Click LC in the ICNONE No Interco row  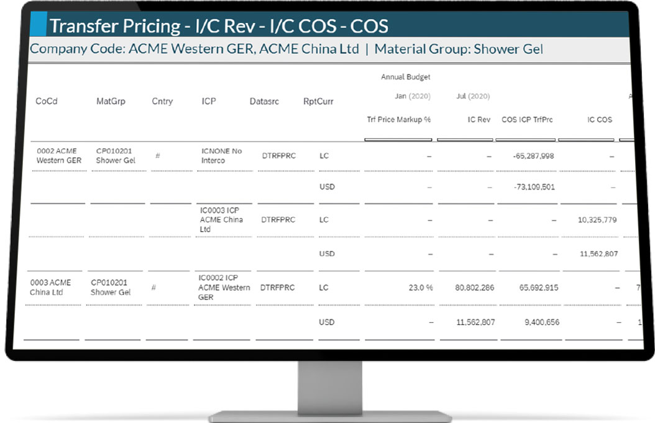point(324,156)
